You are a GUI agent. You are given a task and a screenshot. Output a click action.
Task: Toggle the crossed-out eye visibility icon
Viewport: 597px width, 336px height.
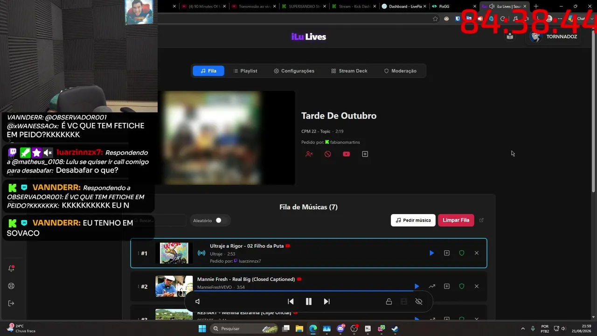(x=419, y=301)
